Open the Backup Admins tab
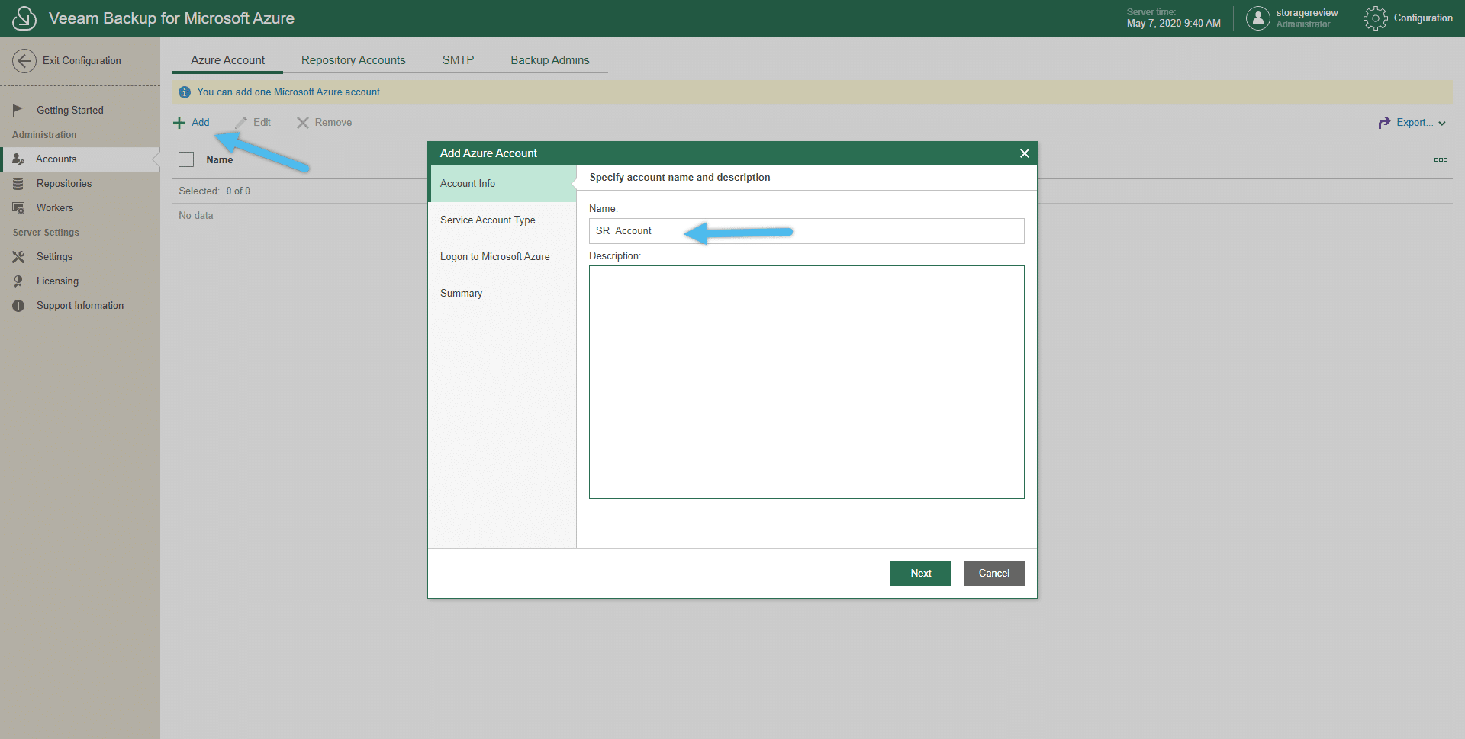 549,60
